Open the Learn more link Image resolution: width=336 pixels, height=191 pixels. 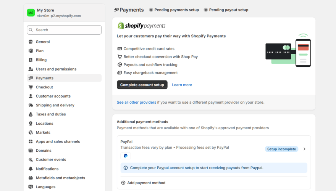(x=182, y=85)
